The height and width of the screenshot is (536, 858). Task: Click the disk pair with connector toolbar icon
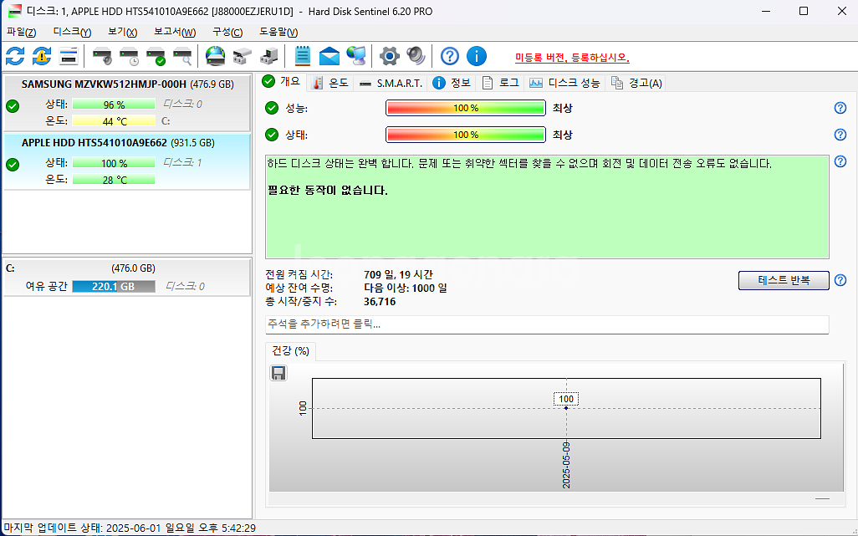[243, 56]
